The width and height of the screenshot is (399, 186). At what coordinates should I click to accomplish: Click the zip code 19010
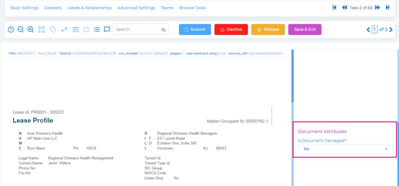pyautogui.click(x=91, y=148)
